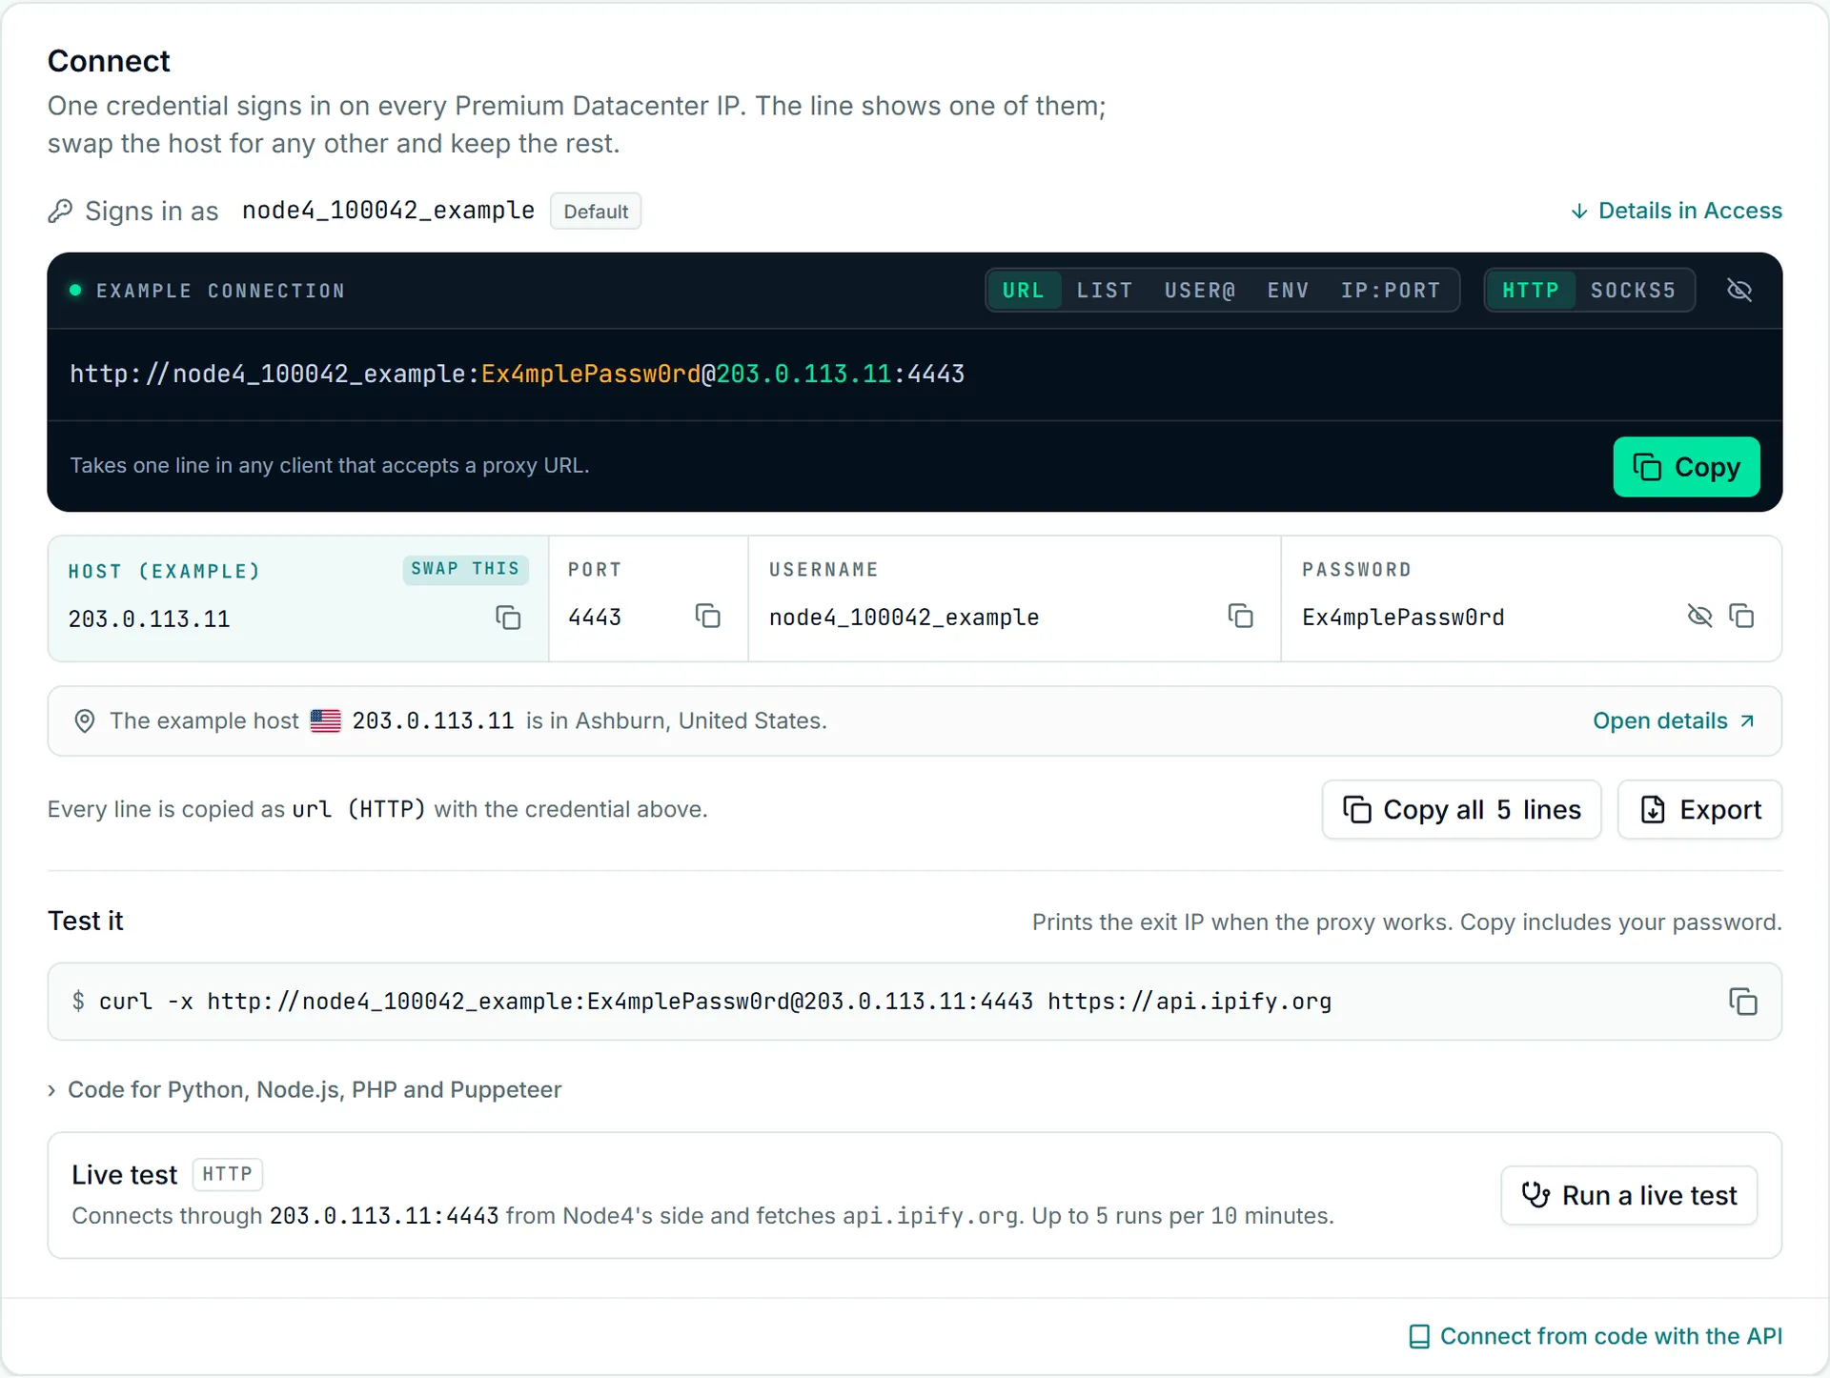Switch protocol to SOCKS5

[x=1634, y=291]
